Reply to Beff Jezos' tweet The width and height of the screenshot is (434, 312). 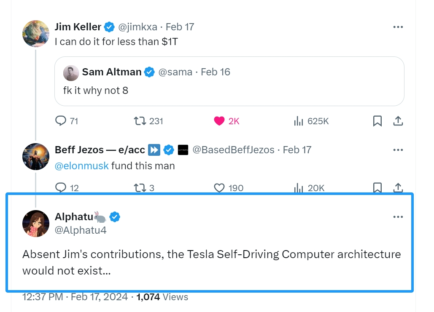click(61, 188)
